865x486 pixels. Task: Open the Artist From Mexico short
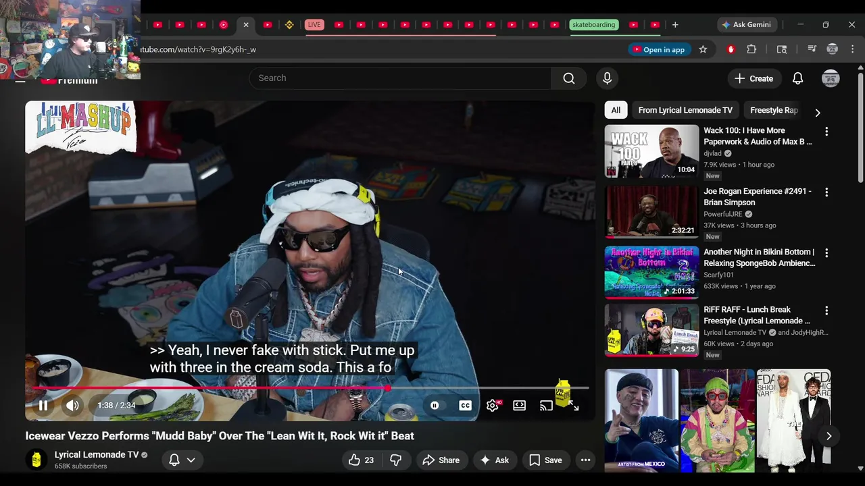pos(641,420)
